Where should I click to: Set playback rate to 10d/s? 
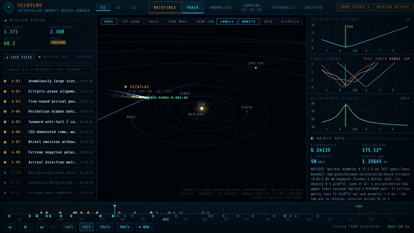point(105,227)
